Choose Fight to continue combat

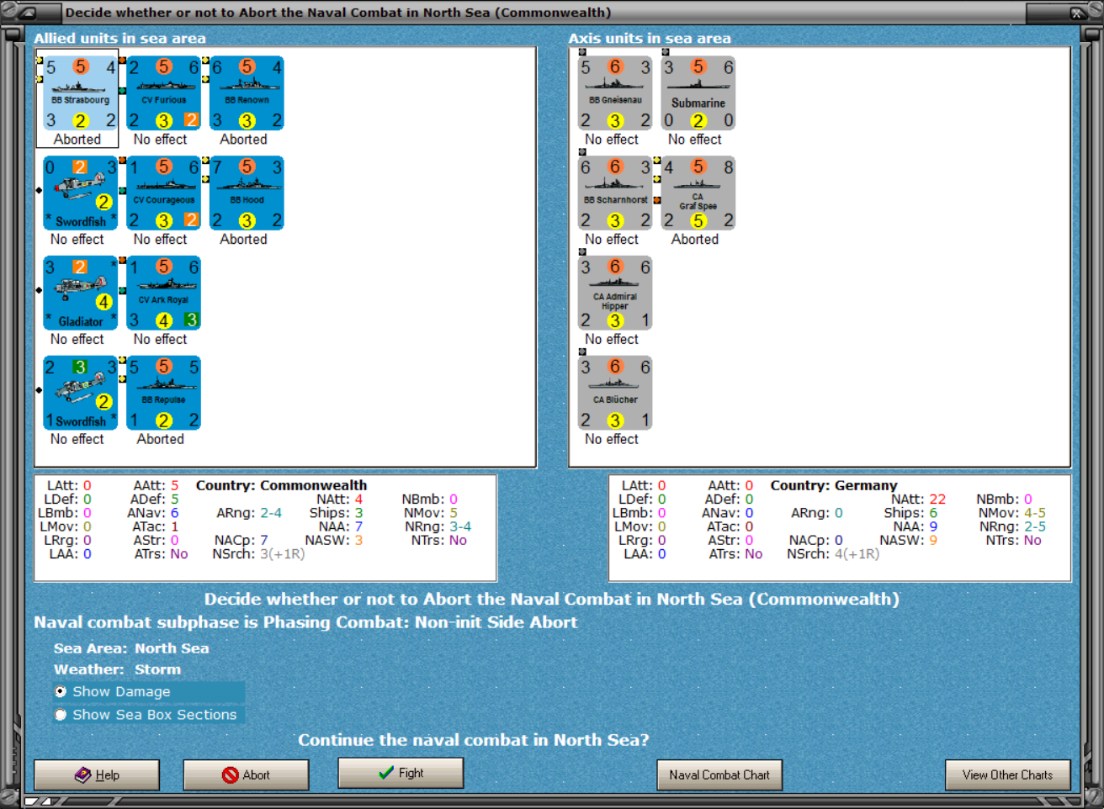[x=401, y=773]
